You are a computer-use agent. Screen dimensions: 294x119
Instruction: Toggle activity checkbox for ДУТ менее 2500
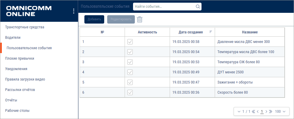[130, 72]
